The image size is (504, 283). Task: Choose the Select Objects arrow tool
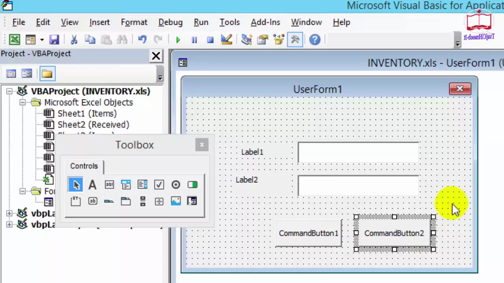(76, 184)
